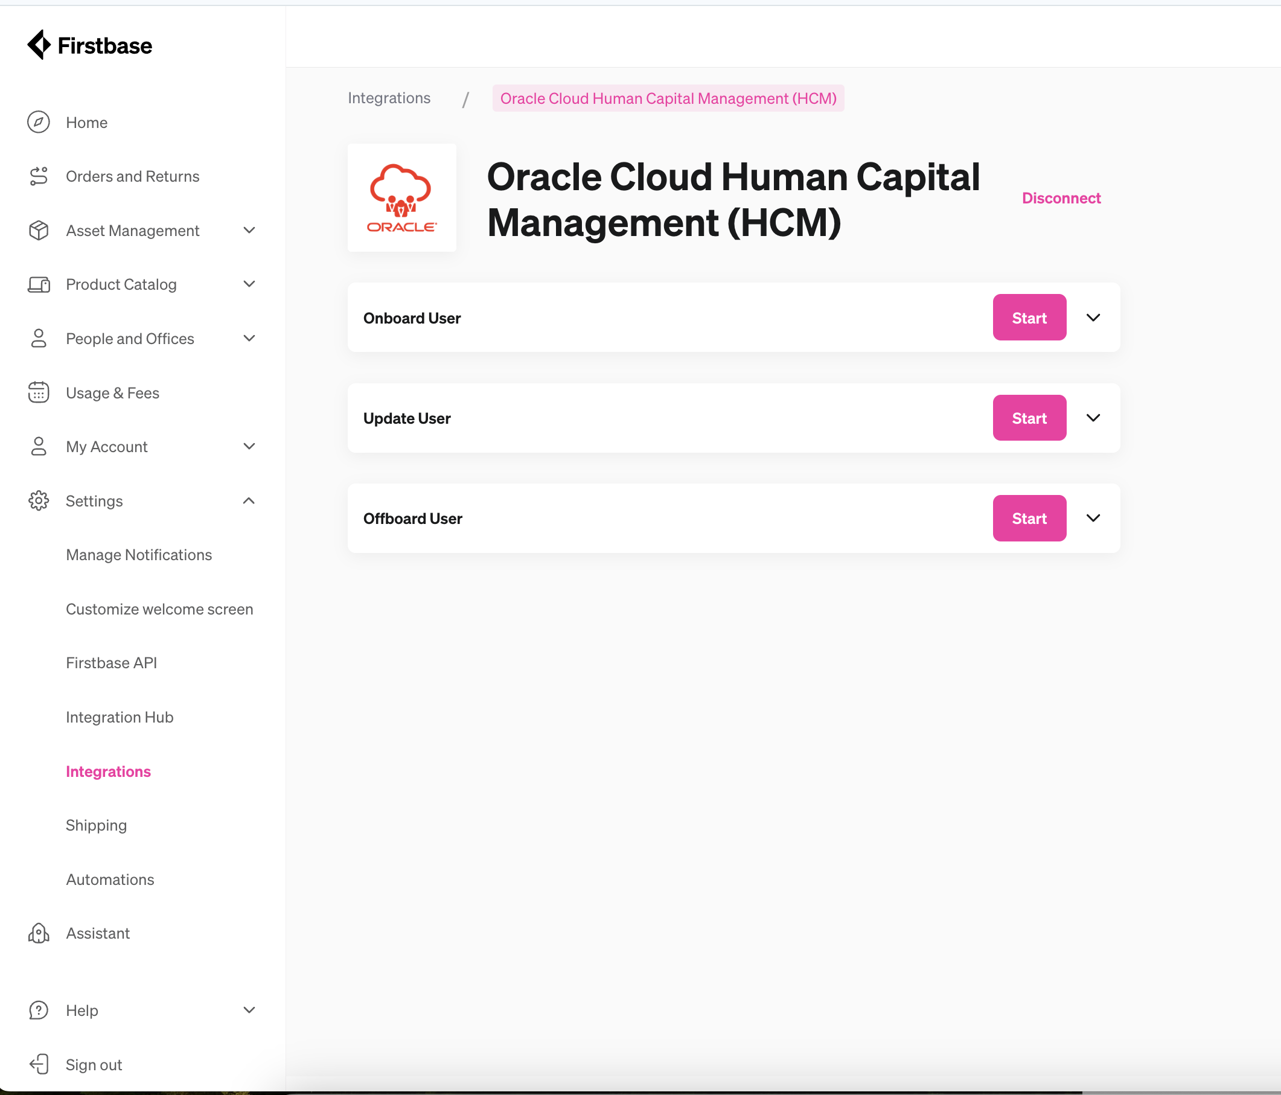
Task: Click the Oracle HCM logo thumbnail
Action: click(x=402, y=198)
